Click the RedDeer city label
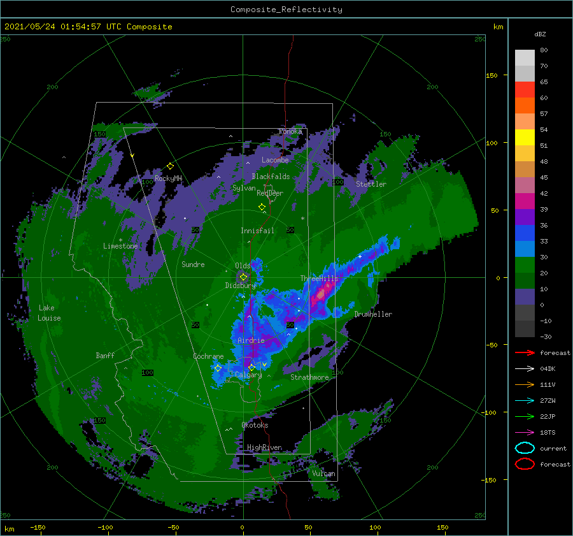 [270, 193]
